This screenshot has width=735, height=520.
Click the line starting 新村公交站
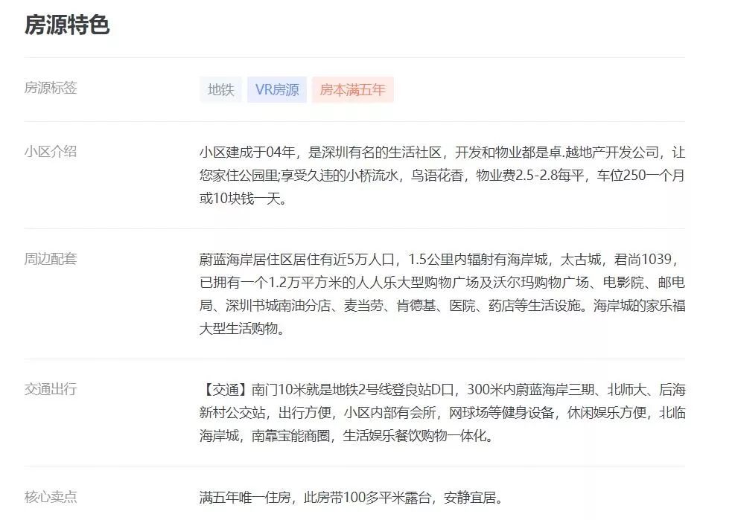(442, 412)
